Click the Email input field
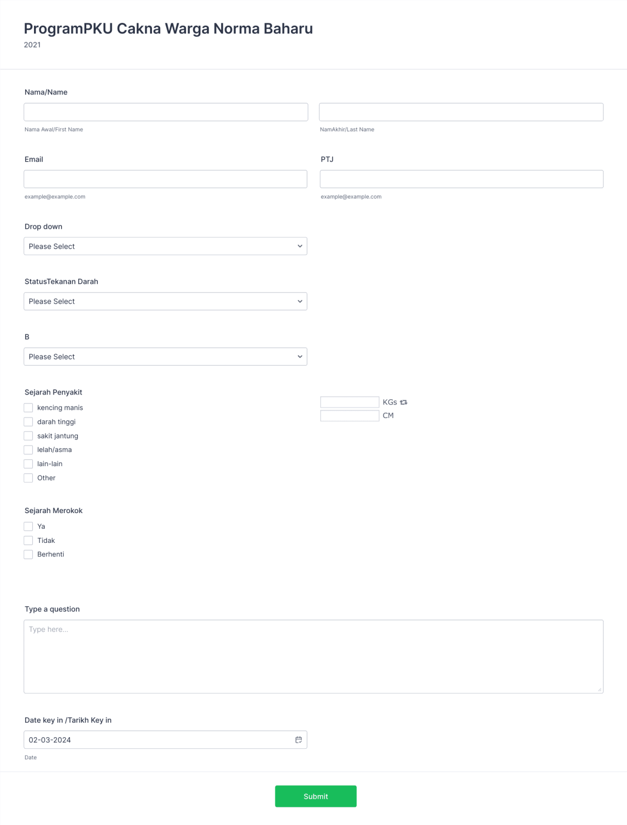The height and width of the screenshot is (825, 627). pyautogui.click(x=165, y=179)
